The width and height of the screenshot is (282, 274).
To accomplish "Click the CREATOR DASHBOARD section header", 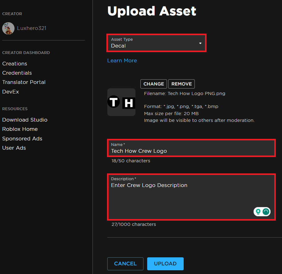I will click(26, 53).
